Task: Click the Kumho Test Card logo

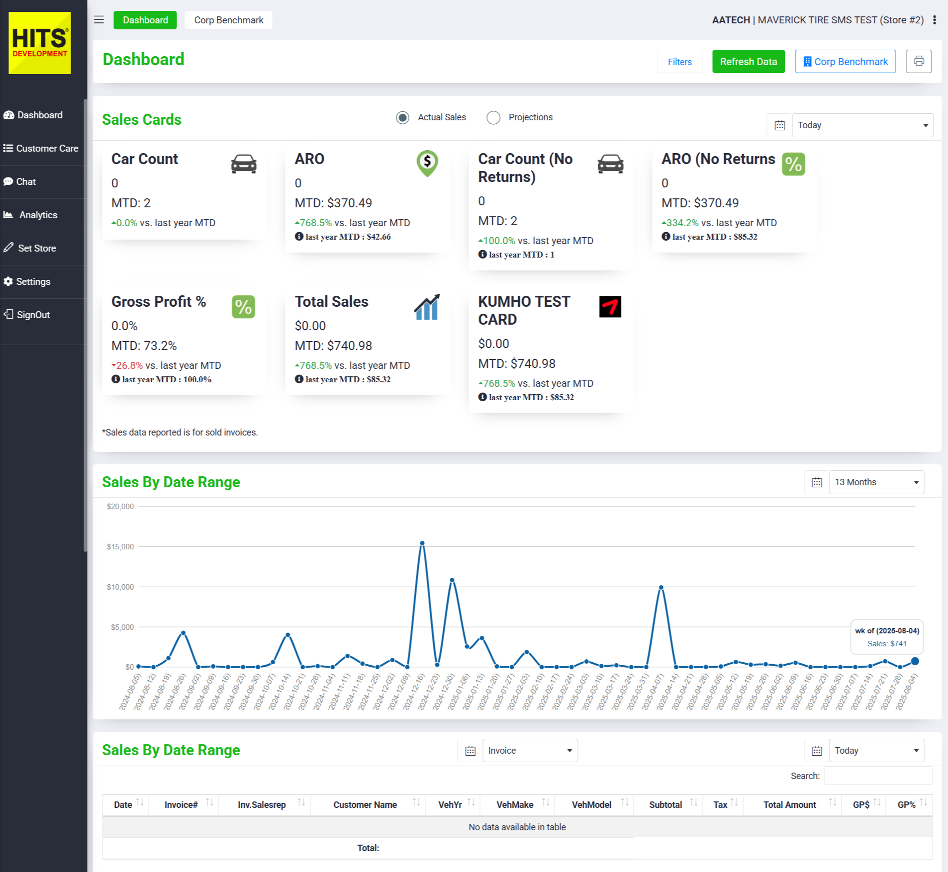Action: click(x=610, y=307)
